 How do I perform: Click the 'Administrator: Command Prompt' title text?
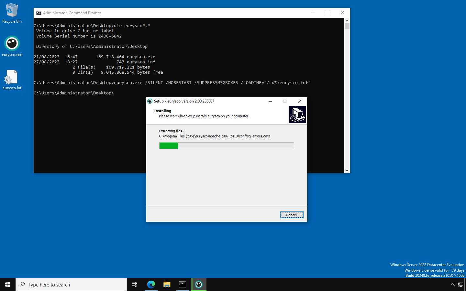(x=72, y=13)
